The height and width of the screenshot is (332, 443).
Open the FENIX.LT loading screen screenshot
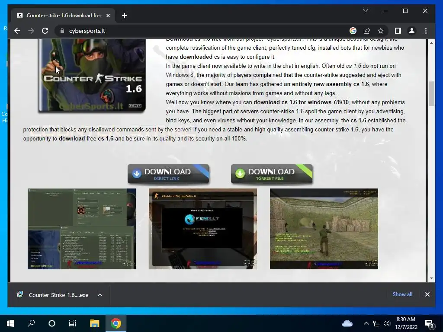pyautogui.click(x=203, y=229)
